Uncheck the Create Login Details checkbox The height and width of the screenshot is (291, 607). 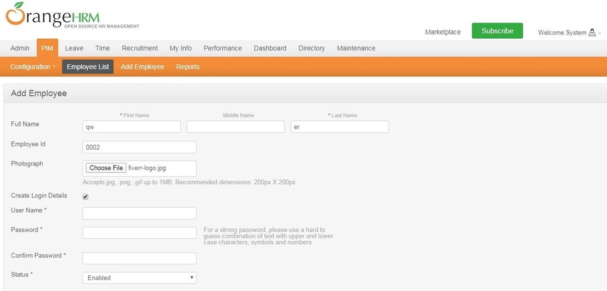86,196
